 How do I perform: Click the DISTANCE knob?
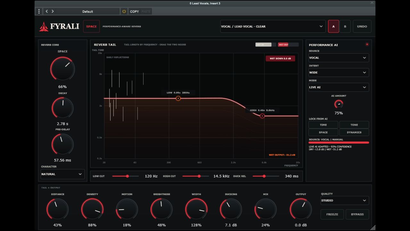click(x=58, y=209)
